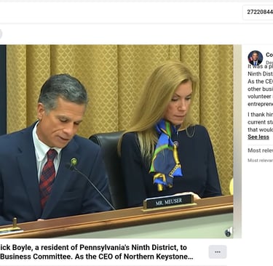Toggle the volume icon on the video
The height and width of the screenshot is (266, 273).
coord(229,232)
